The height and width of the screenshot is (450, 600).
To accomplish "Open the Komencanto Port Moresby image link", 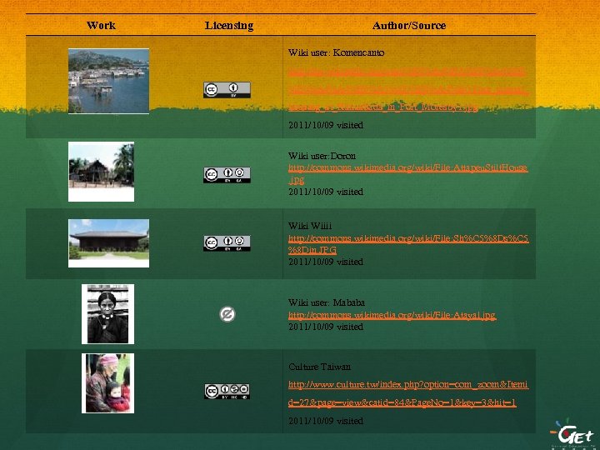I will point(408,90).
